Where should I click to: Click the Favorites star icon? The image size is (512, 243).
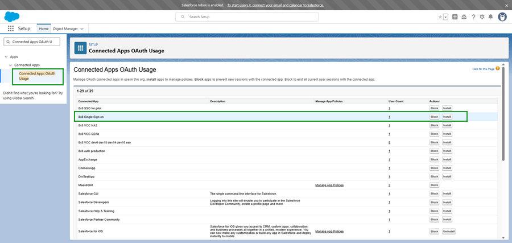click(440, 17)
